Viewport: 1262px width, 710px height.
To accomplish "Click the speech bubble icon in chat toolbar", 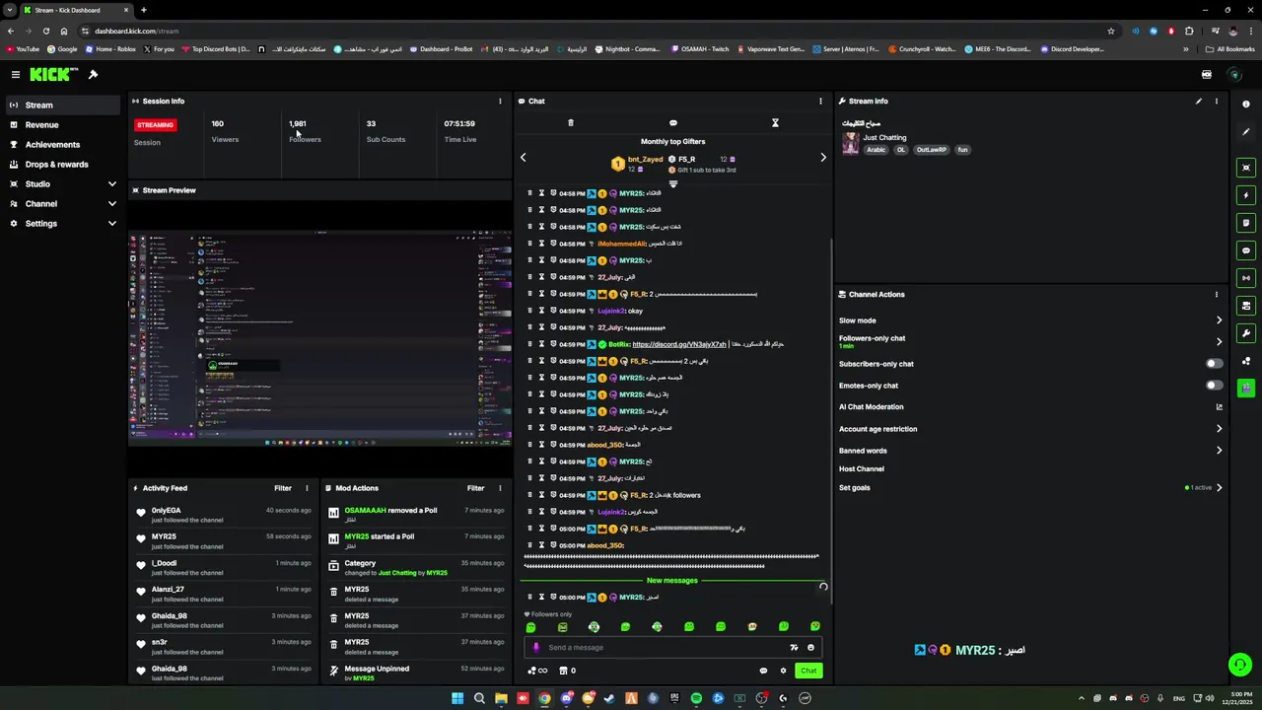I will tap(673, 123).
